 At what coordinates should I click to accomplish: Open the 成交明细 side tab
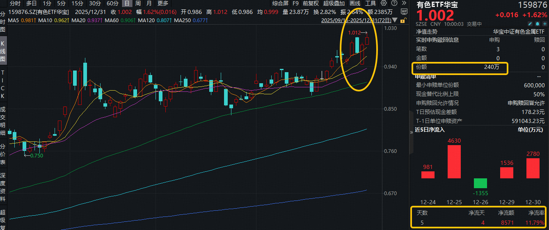coord(3,121)
